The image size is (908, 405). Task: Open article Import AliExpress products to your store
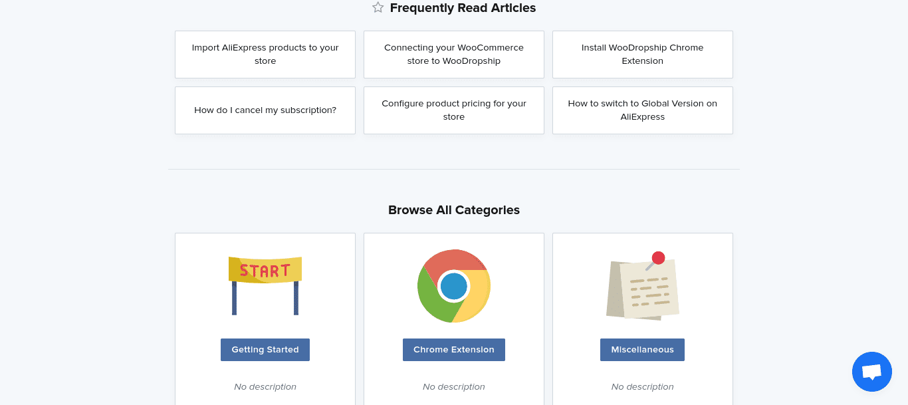(x=265, y=55)
